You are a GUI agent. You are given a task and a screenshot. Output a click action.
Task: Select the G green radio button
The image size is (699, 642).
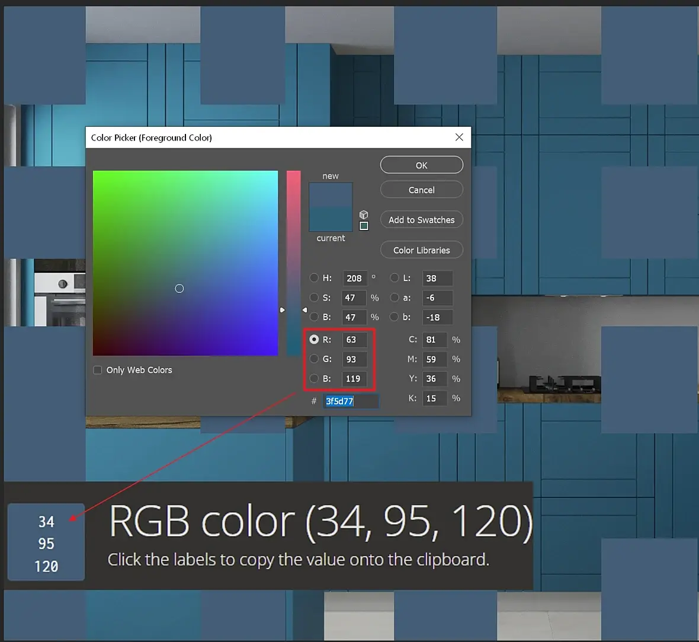pos(314,359)
